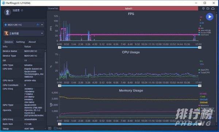219x132 pixels.
Task: Open the About tab
Action: [32, 42]
